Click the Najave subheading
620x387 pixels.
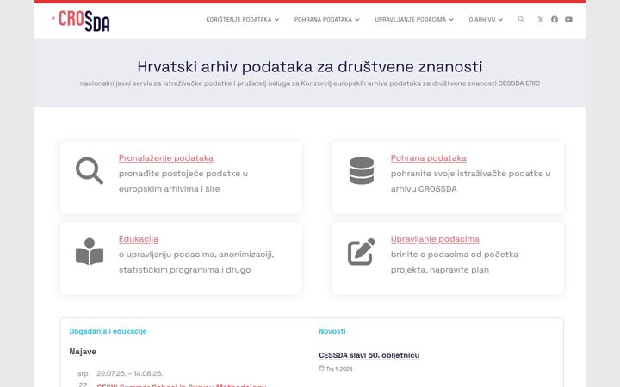click(83, 352)
